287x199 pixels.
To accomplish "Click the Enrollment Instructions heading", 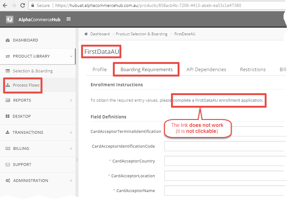I will pos(117,85).
